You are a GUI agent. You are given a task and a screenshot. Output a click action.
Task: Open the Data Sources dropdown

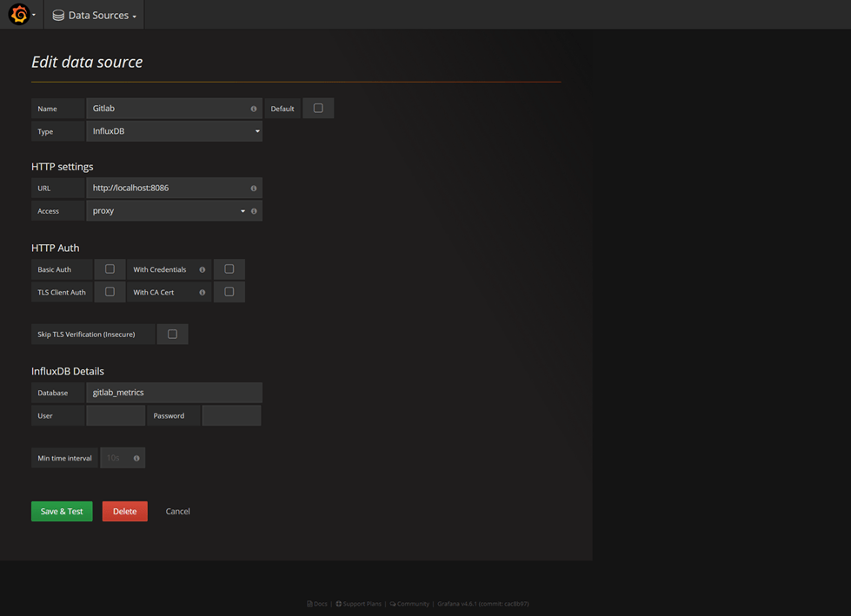click(x=94, y=15)
